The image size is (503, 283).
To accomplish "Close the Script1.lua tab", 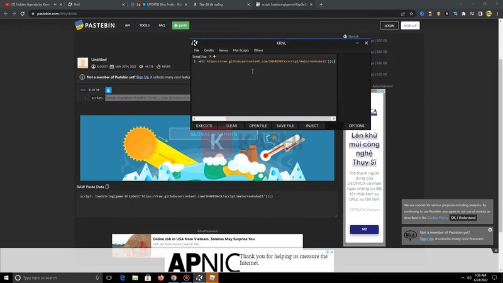I will coord(210,57).
